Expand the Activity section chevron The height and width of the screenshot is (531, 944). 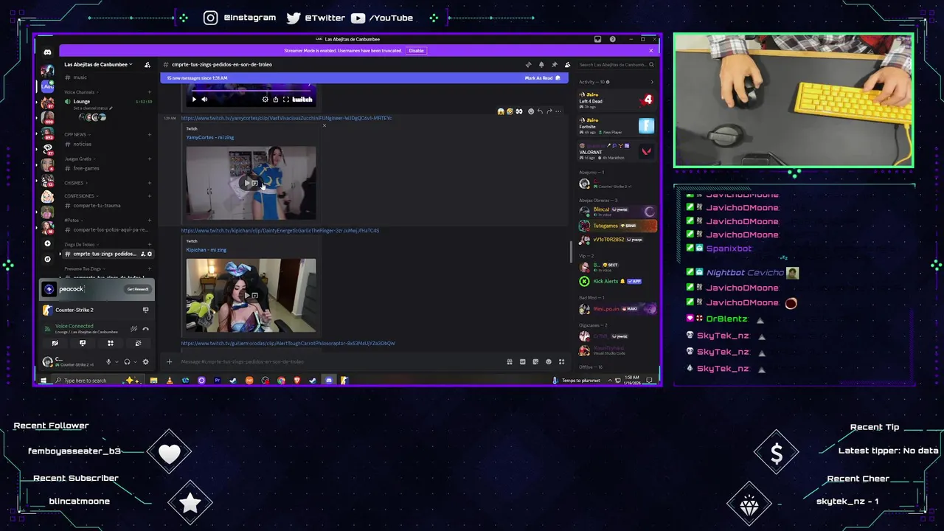[x=651, y=82]
